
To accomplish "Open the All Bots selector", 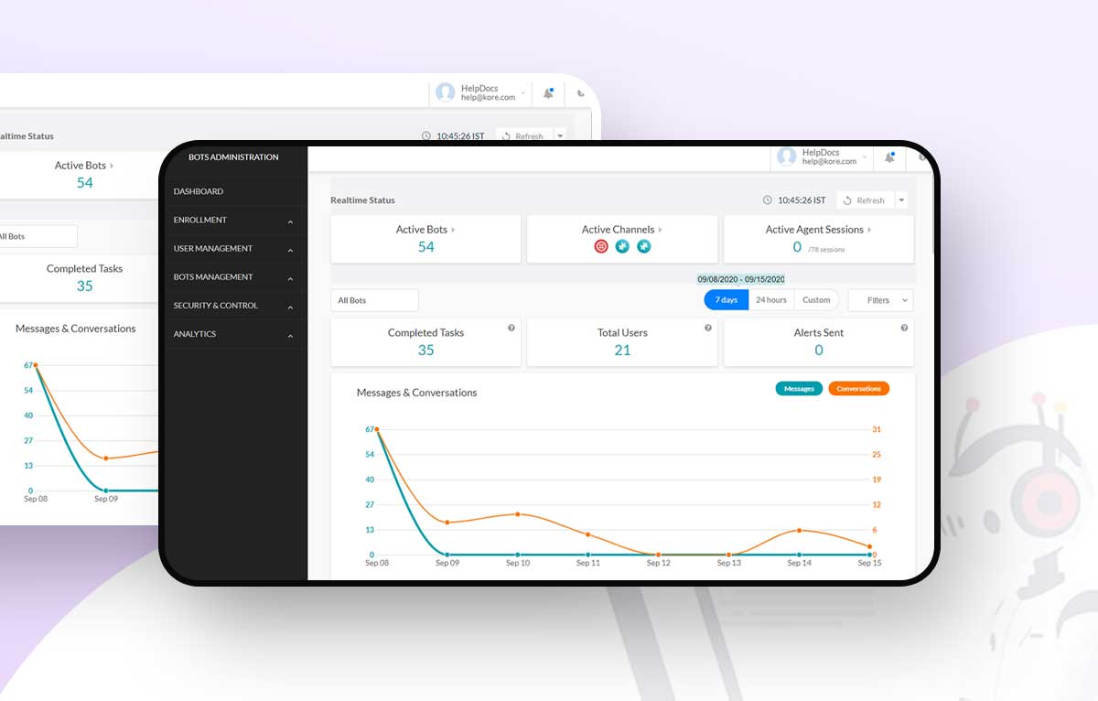I will (x=374, y=300).
